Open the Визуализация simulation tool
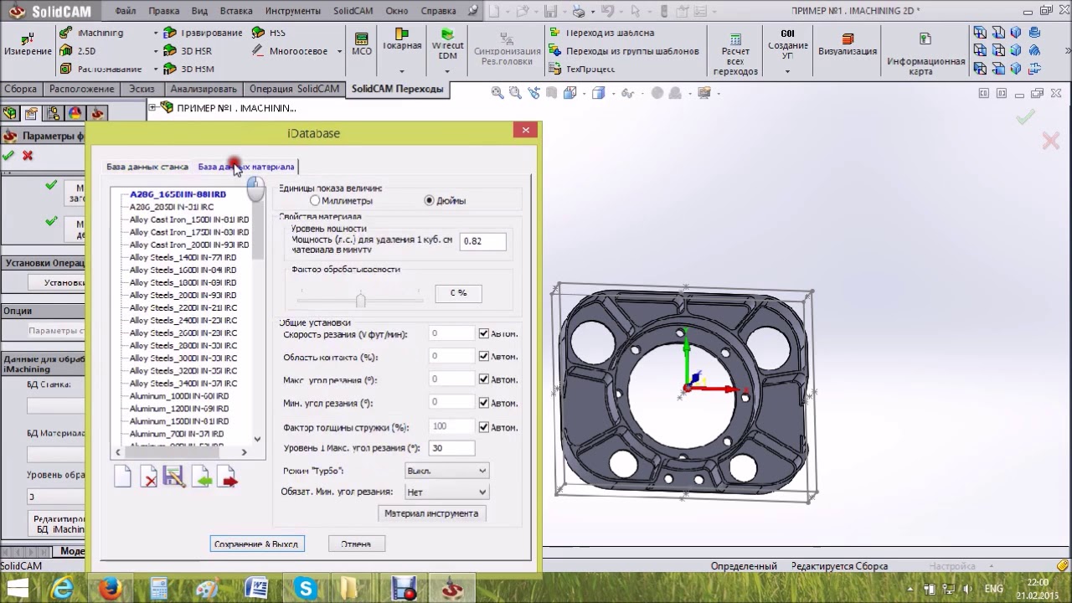The image size is (1072, 603). [x=848, y=44]
